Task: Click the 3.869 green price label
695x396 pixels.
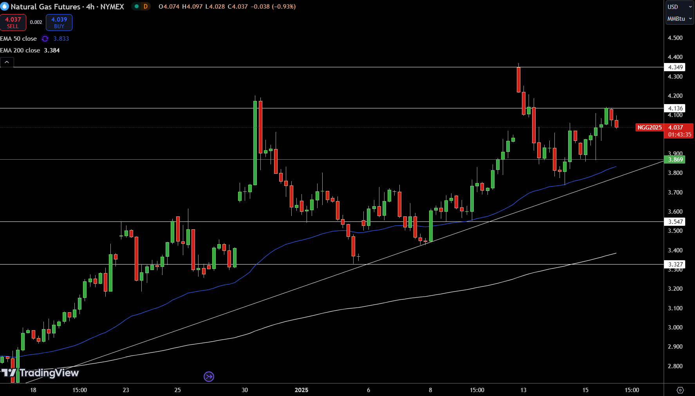Action: pos(675,159)
